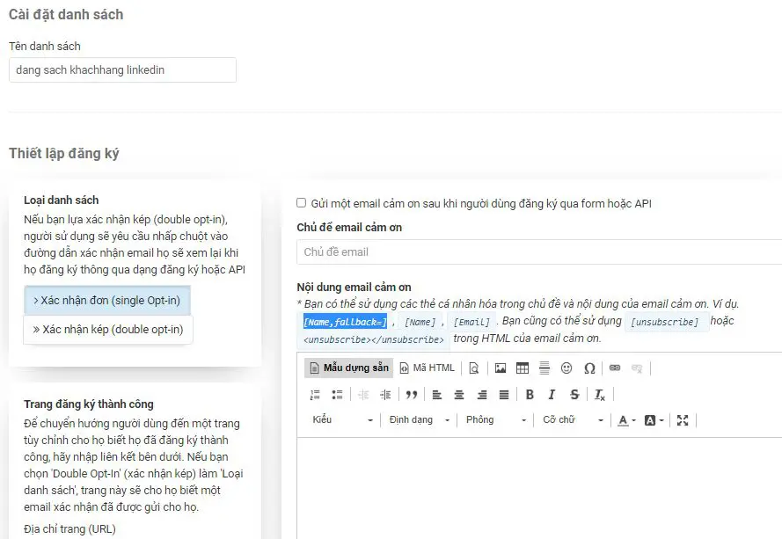Insert an image in the editor
Viewport: 782px width, 539px height.
click(x=501, y=368)
